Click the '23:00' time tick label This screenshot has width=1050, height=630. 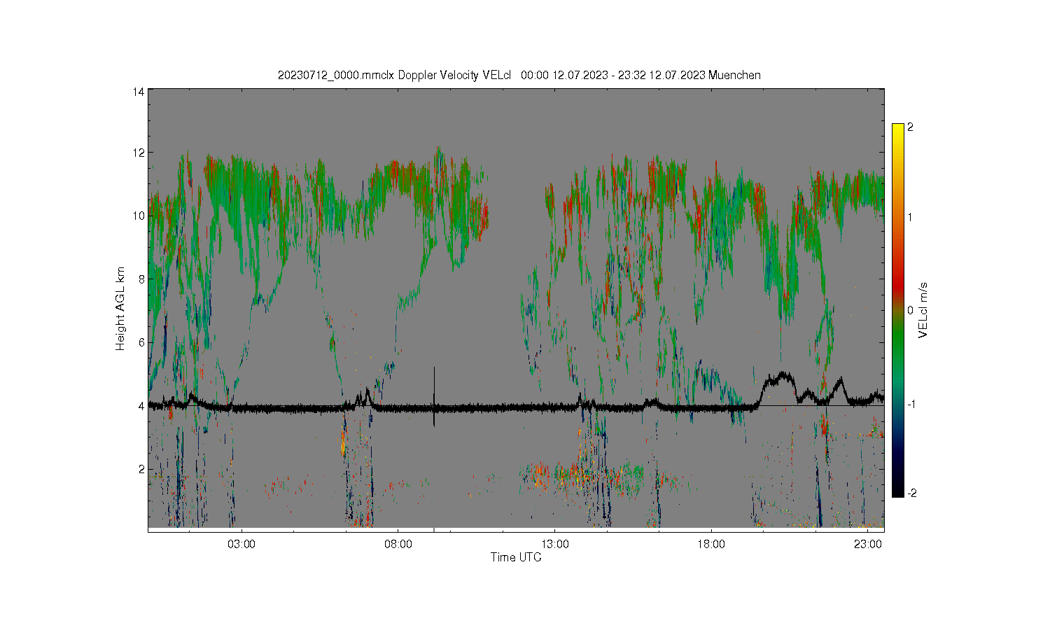click(868, 544)
